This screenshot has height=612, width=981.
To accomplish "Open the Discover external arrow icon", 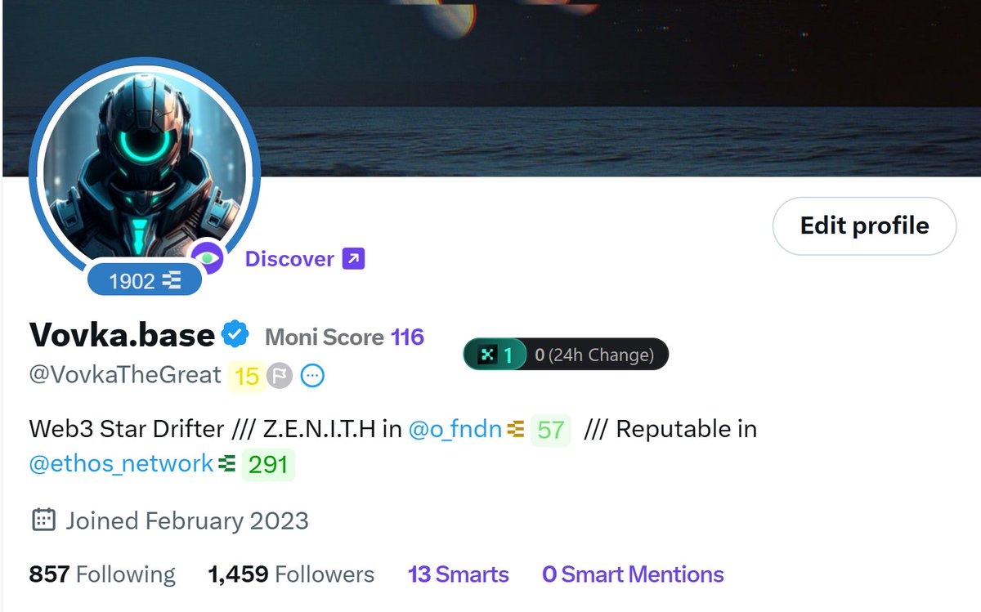I will (x=353, y=259).
